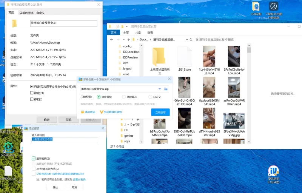
Task: Select the .DS_Store file icon
Action: 184,57
